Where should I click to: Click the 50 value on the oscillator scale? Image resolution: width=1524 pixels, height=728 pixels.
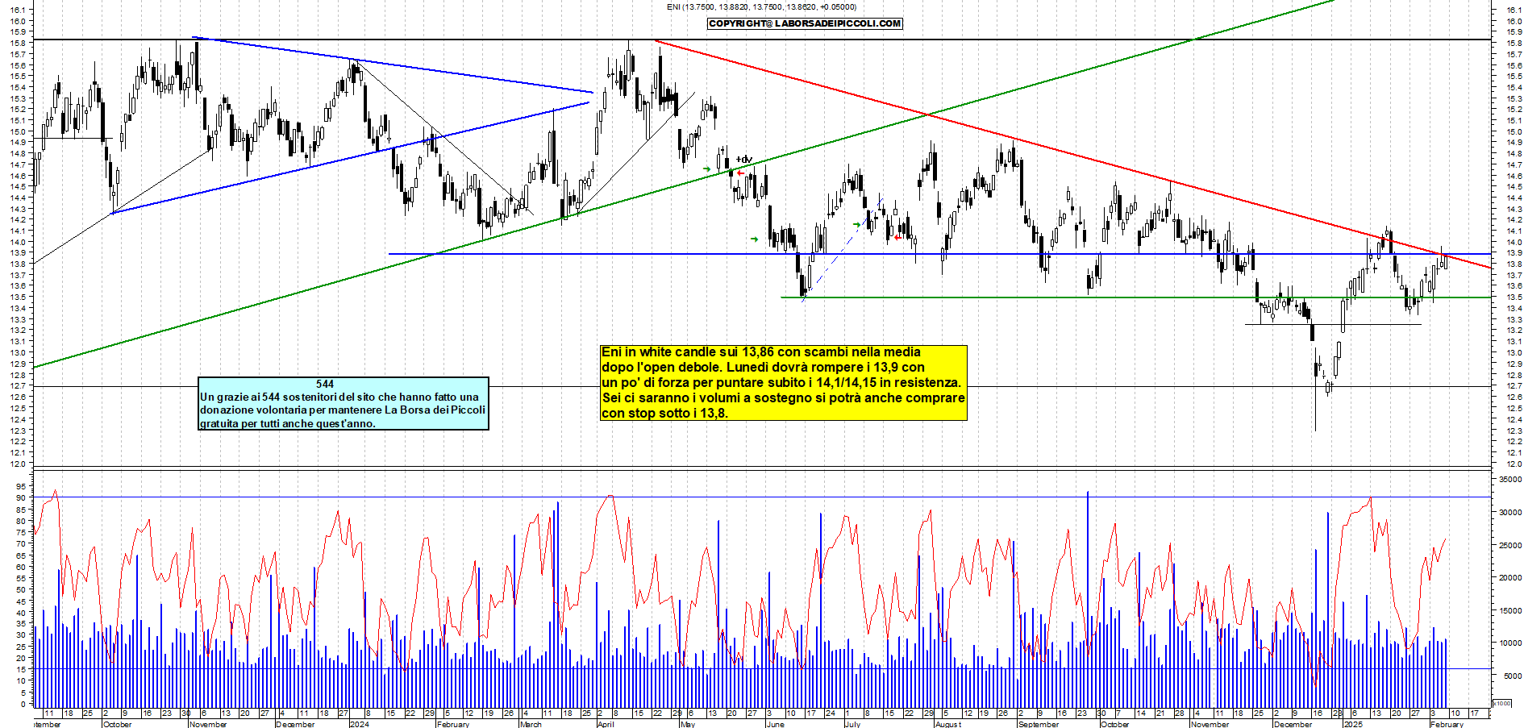pos(21,589)
